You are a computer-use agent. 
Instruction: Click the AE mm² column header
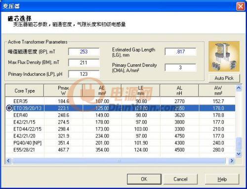102,91
